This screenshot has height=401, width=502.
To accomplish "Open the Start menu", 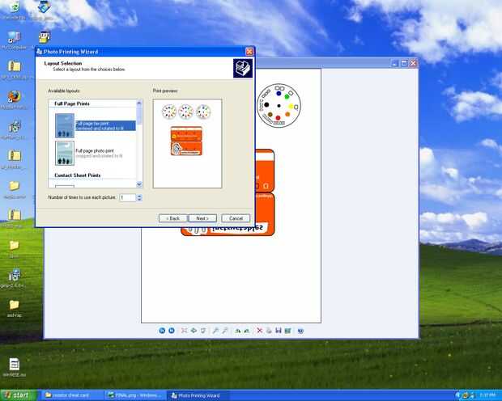I will [x=18, y=395].
